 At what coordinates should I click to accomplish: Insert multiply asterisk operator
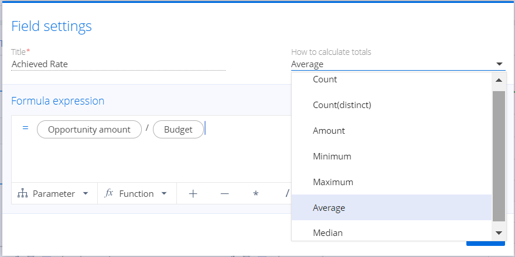pyautogui.click(x=255, y=194)
